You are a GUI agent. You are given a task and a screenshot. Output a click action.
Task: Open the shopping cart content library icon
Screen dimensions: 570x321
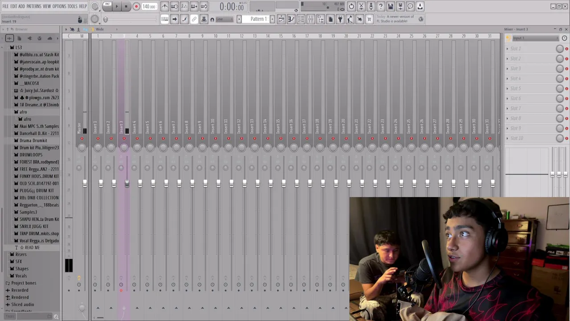coord(369,19)
